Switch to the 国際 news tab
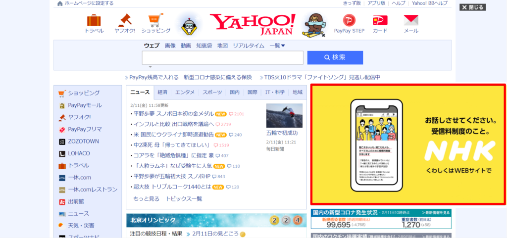Screen dimensions: 507x238 point(253,93)
